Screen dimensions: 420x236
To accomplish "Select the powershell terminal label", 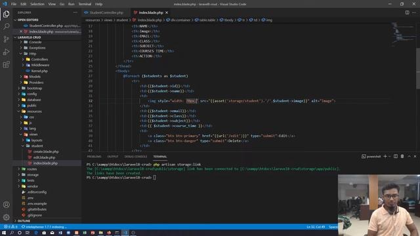I will pos(371,157).
